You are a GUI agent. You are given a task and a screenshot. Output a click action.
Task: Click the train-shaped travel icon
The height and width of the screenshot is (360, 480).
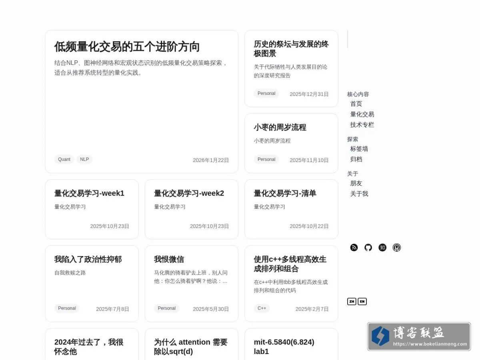[397, 248]
